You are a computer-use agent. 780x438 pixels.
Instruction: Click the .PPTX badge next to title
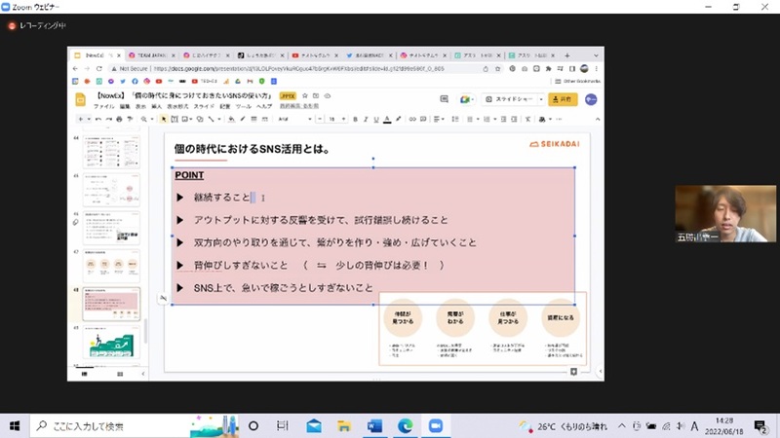click(x=288, y=95)
